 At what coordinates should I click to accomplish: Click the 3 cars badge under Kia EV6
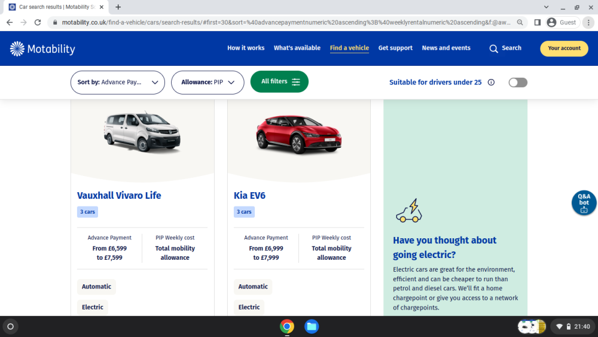(244, 212)
